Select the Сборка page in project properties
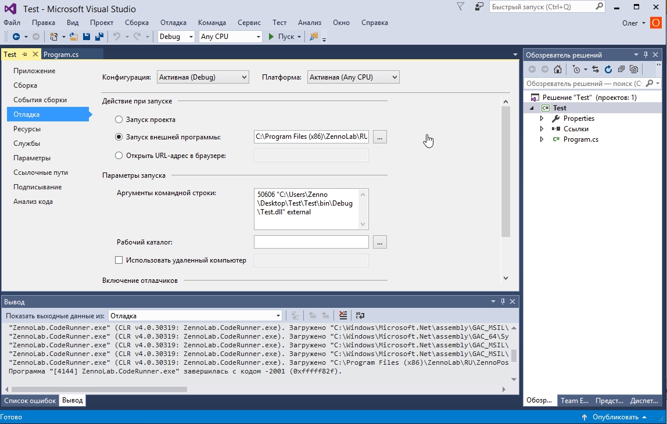Image resolution: width=667 pixels, height=424 pixels. click(x=25, y=85)
